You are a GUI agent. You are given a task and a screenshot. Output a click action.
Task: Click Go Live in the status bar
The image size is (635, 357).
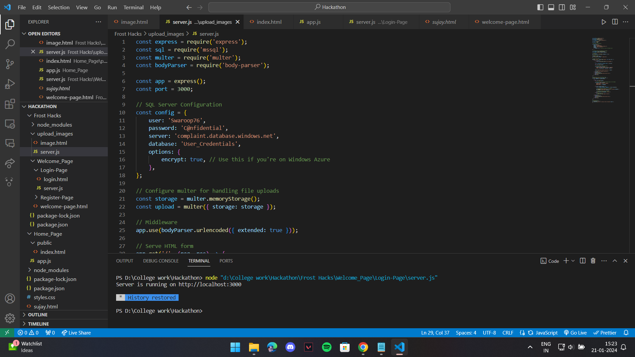[x=575, y=333]
